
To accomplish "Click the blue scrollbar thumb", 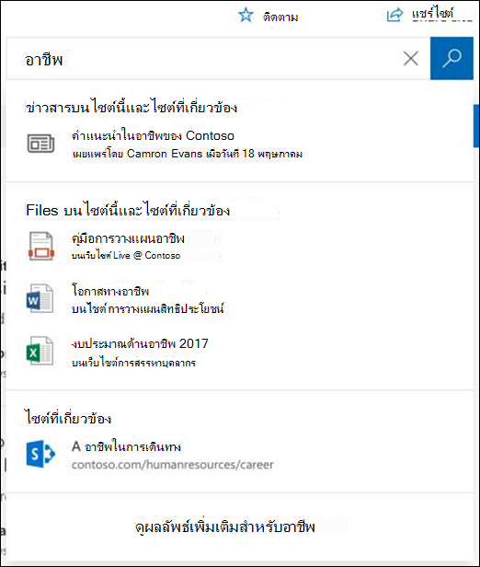I will (x=476, y=126).
